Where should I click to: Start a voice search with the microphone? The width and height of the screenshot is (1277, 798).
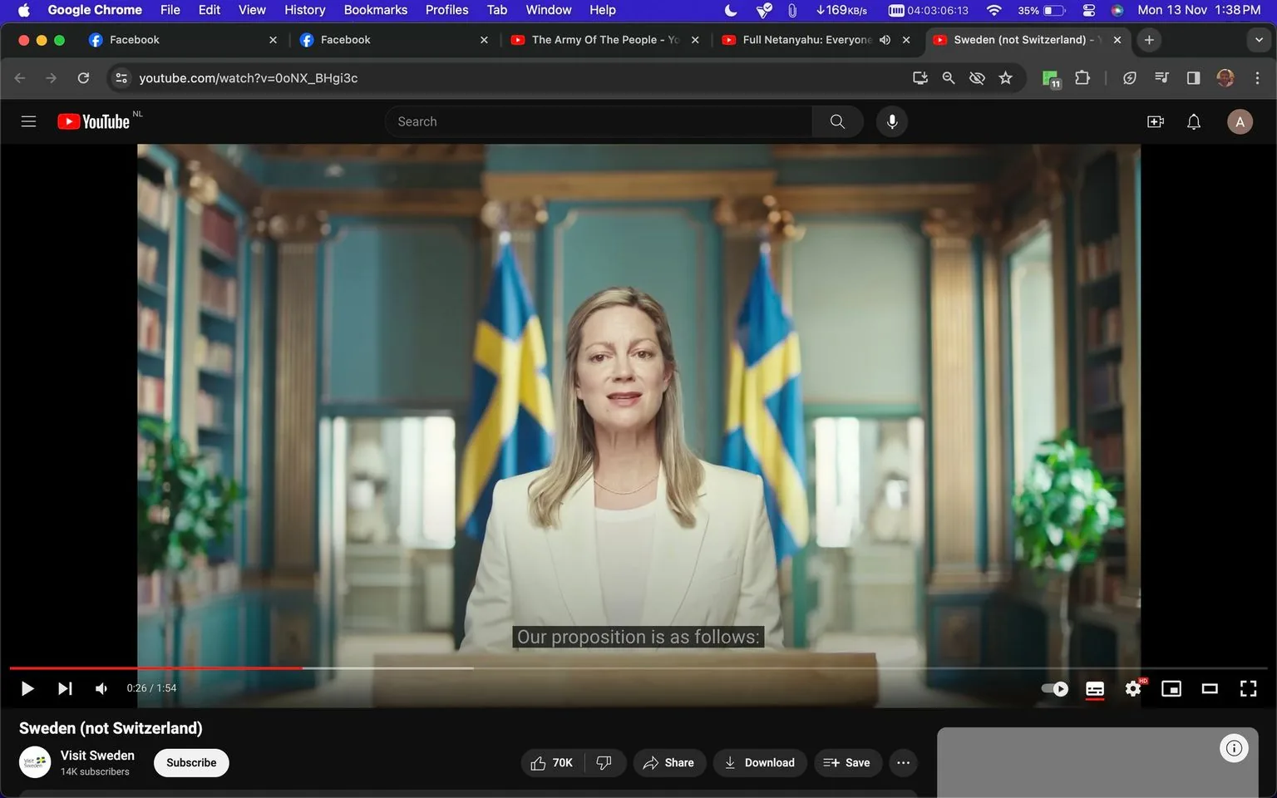pyautogui.click(x=891, y=121)
